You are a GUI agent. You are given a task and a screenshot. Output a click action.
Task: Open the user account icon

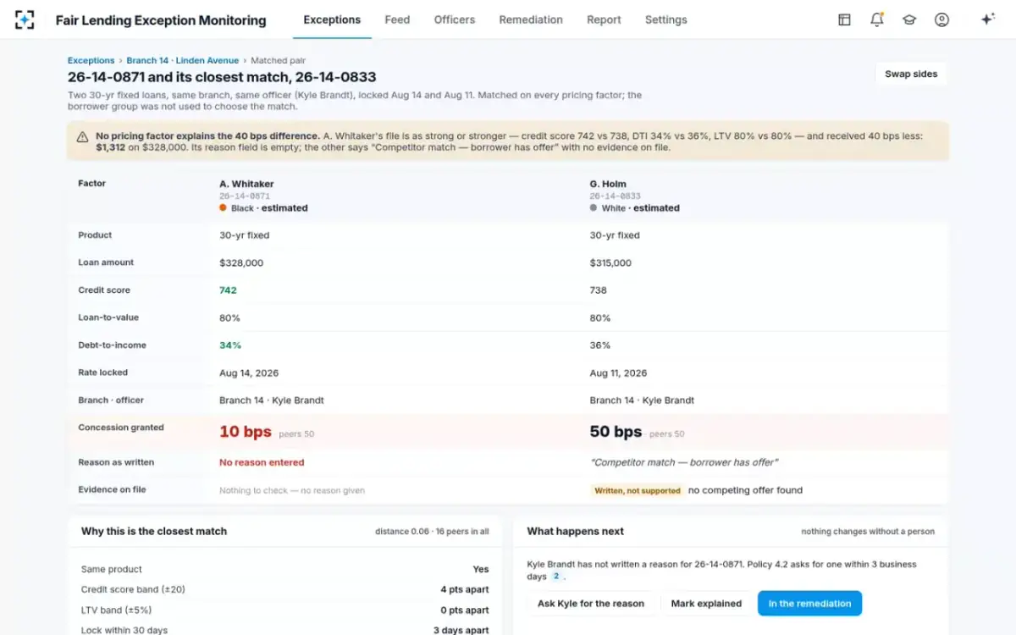pos(941,19)
